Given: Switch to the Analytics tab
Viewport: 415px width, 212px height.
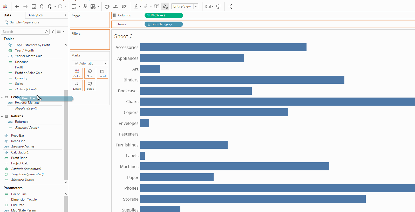Looking at the screenshot, I should click(36, 15).
